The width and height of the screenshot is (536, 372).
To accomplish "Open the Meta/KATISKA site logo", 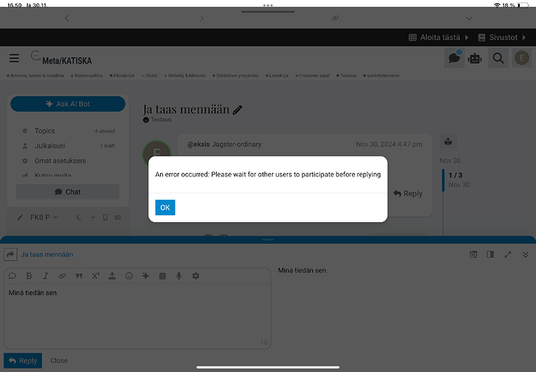I will coord(61,58).
